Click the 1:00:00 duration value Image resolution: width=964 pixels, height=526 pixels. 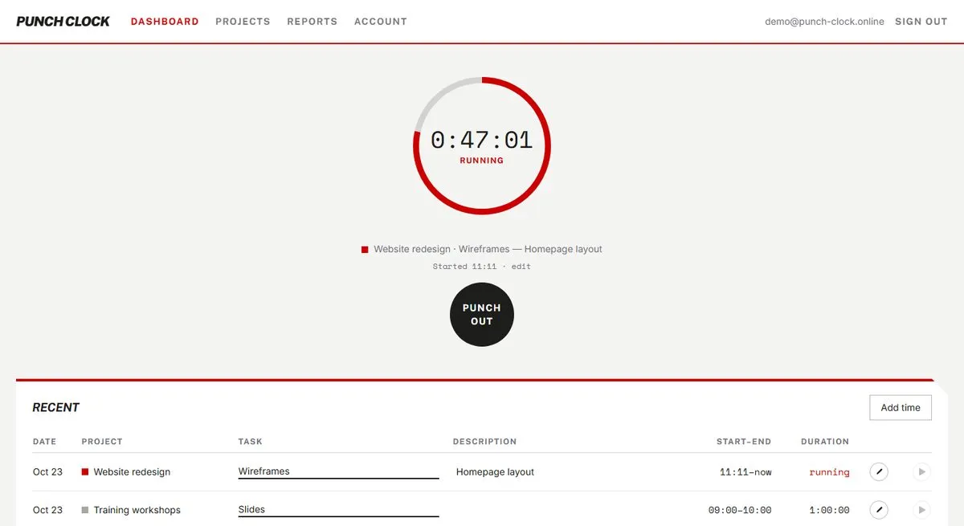829,510
